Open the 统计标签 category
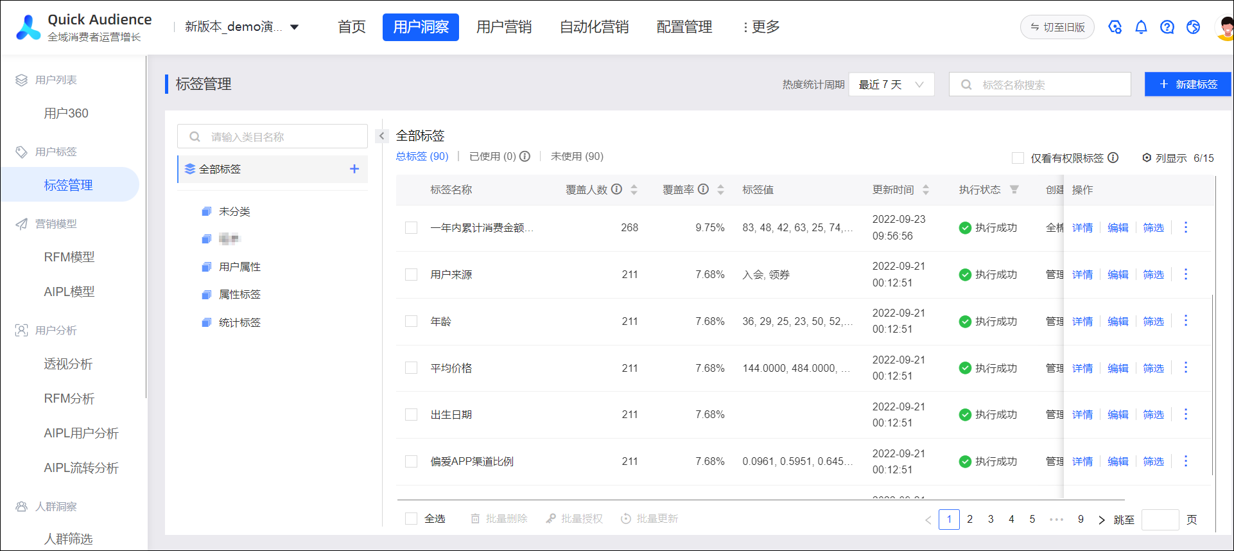 (x=239, y=322)
